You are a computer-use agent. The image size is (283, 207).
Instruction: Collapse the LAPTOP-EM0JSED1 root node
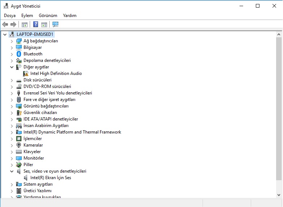pos(5,34)
